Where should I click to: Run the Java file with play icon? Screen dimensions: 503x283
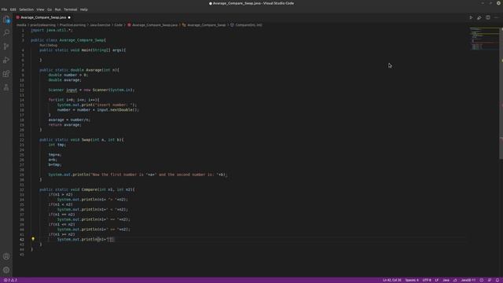coord(471,17)
